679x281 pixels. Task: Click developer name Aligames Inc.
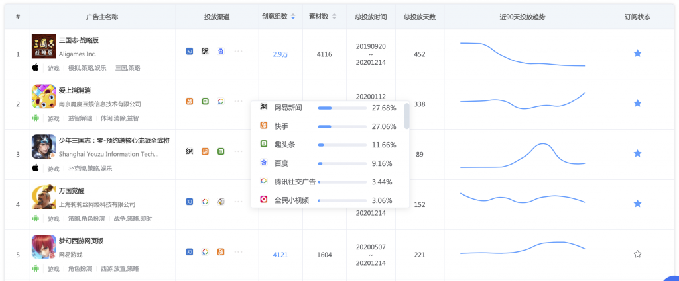(x=78, y=54)
